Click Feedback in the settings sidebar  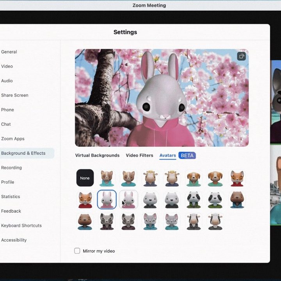coord(11,211)
